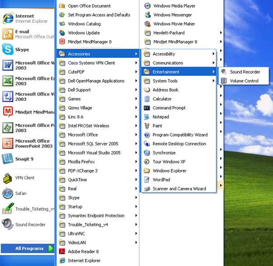This screenshot has width=273, height=266.
Task: Click the Synchronize entry
Action: pyautogui.click(x=179, y=153)
